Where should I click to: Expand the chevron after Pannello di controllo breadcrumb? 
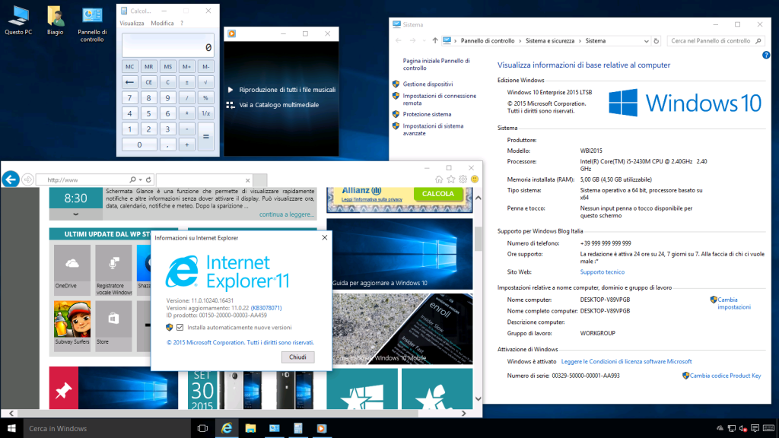pos(520,41)
